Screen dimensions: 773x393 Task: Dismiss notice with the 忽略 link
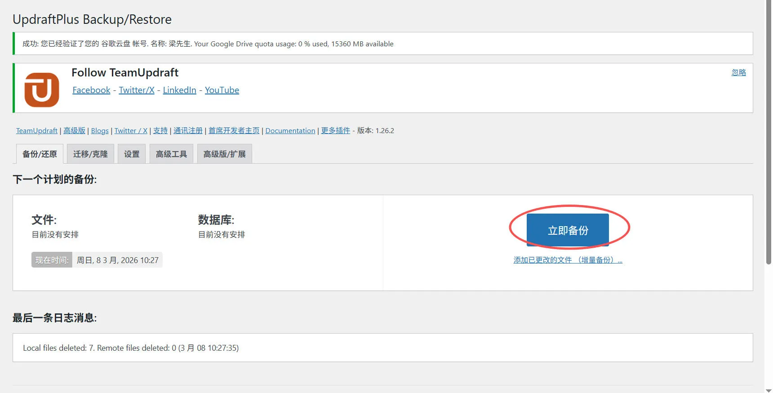738,72
